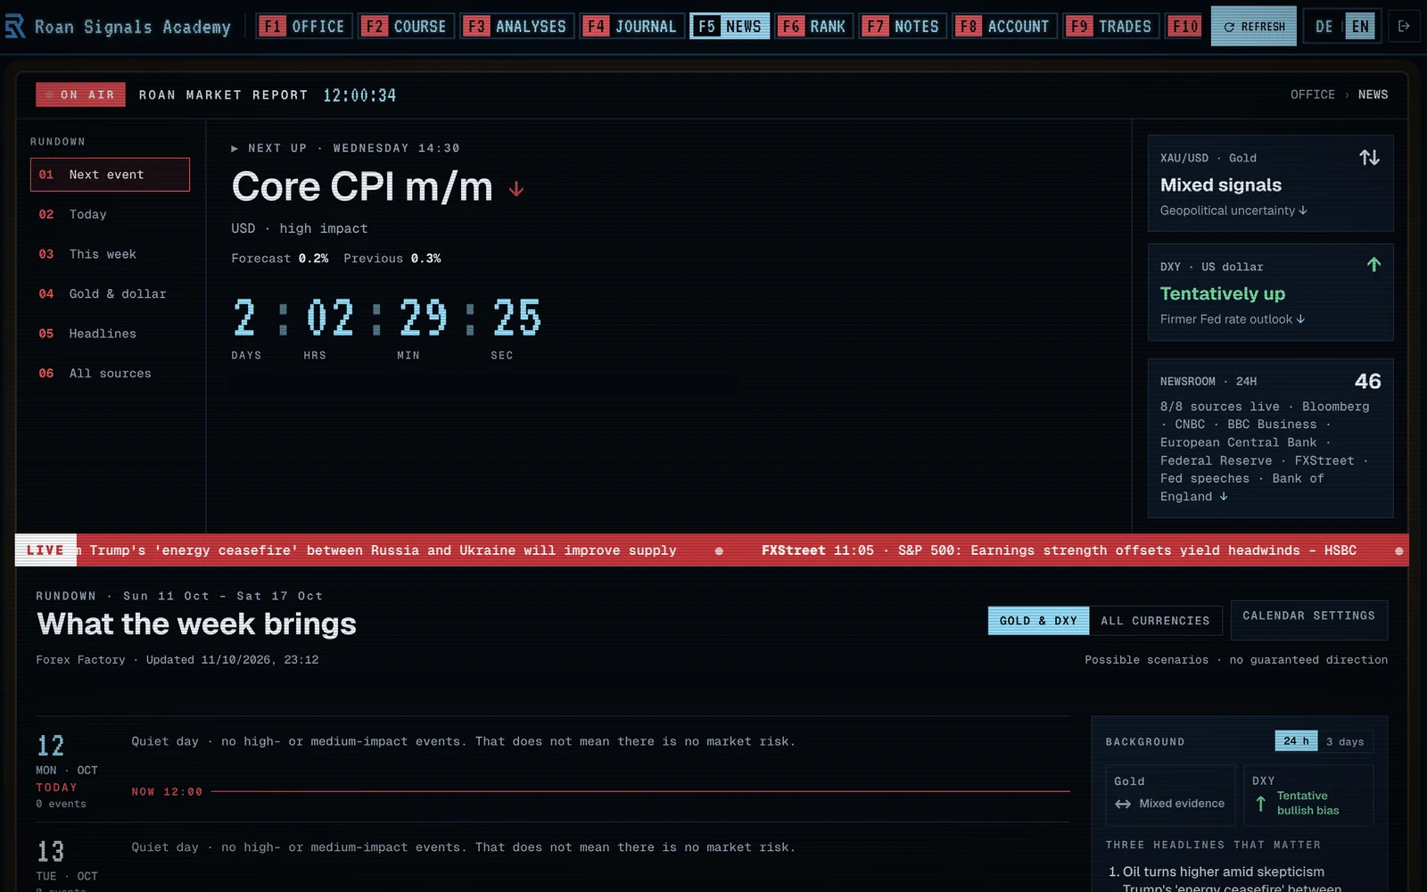Screen dimensions: 1427x892
Task: Open the F6 RANK tab
Action: pyautogui.click(x=814, y=27)
